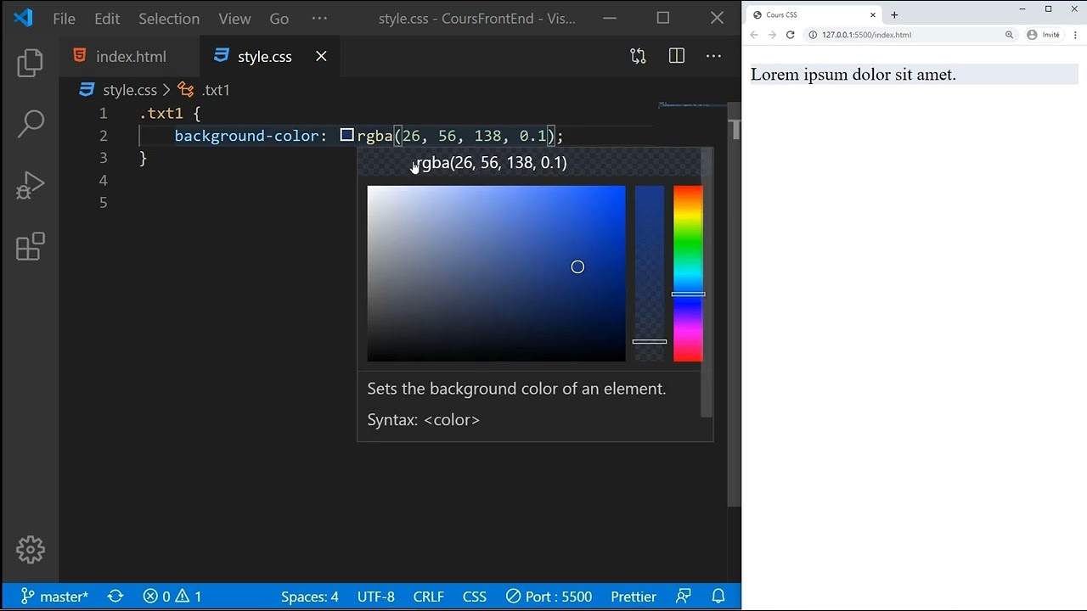Click Back button in Chrome window

click(754, 35)
